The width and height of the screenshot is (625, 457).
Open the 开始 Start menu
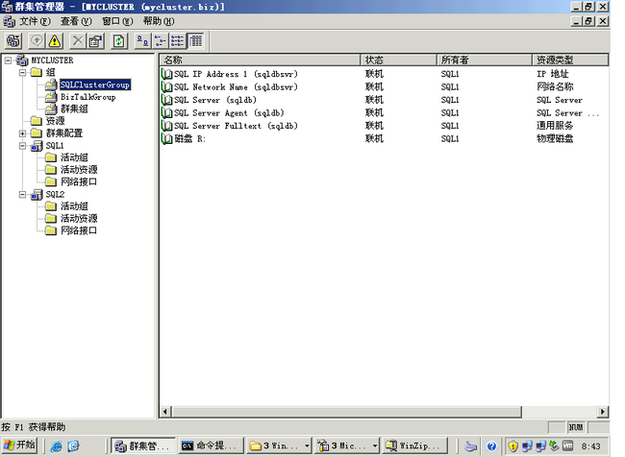click(x=20, y=445)
